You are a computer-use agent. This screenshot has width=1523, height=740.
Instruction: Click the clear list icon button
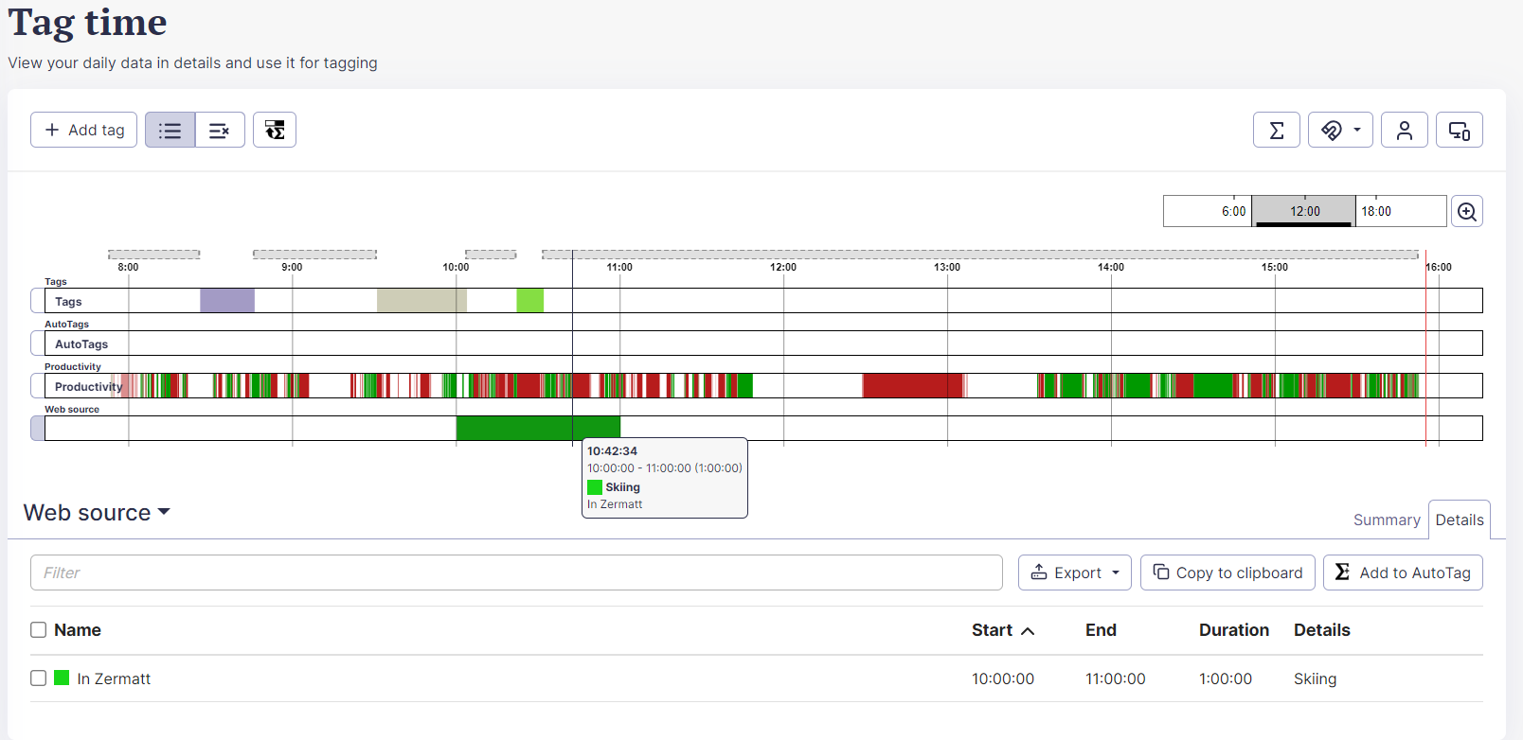tap(220, 131)
